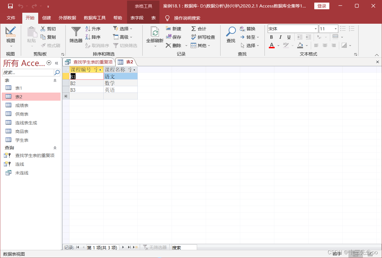Collapse the 查询 group in navigation pane

55,148
